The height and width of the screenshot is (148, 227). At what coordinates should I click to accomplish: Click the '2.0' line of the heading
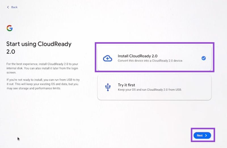click(x=10, y=52)
